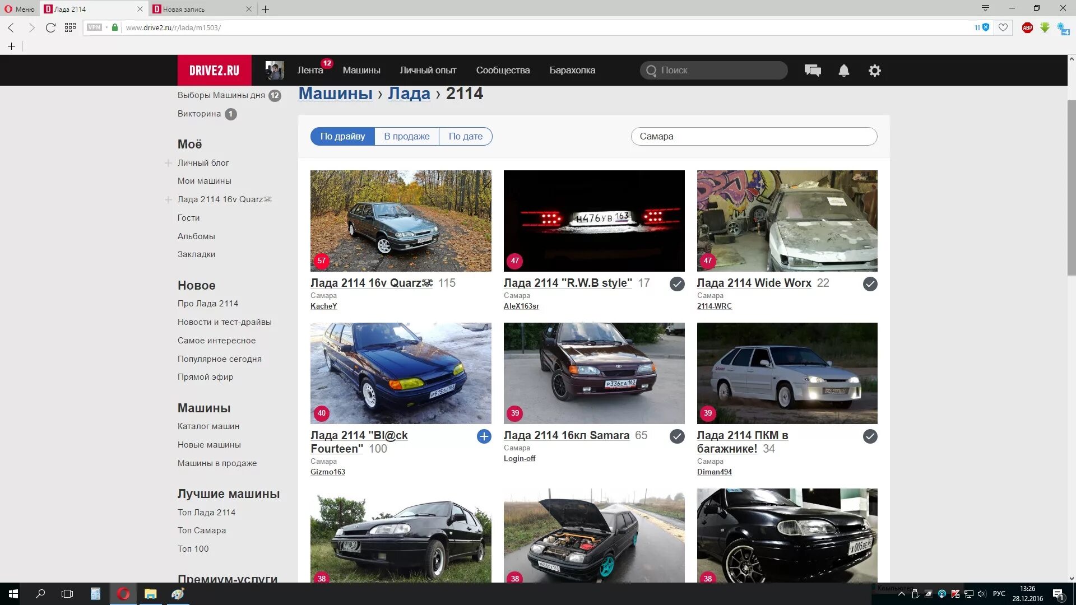
Task: Click the Поиск search input field
Action: click(x=713, y=70)
